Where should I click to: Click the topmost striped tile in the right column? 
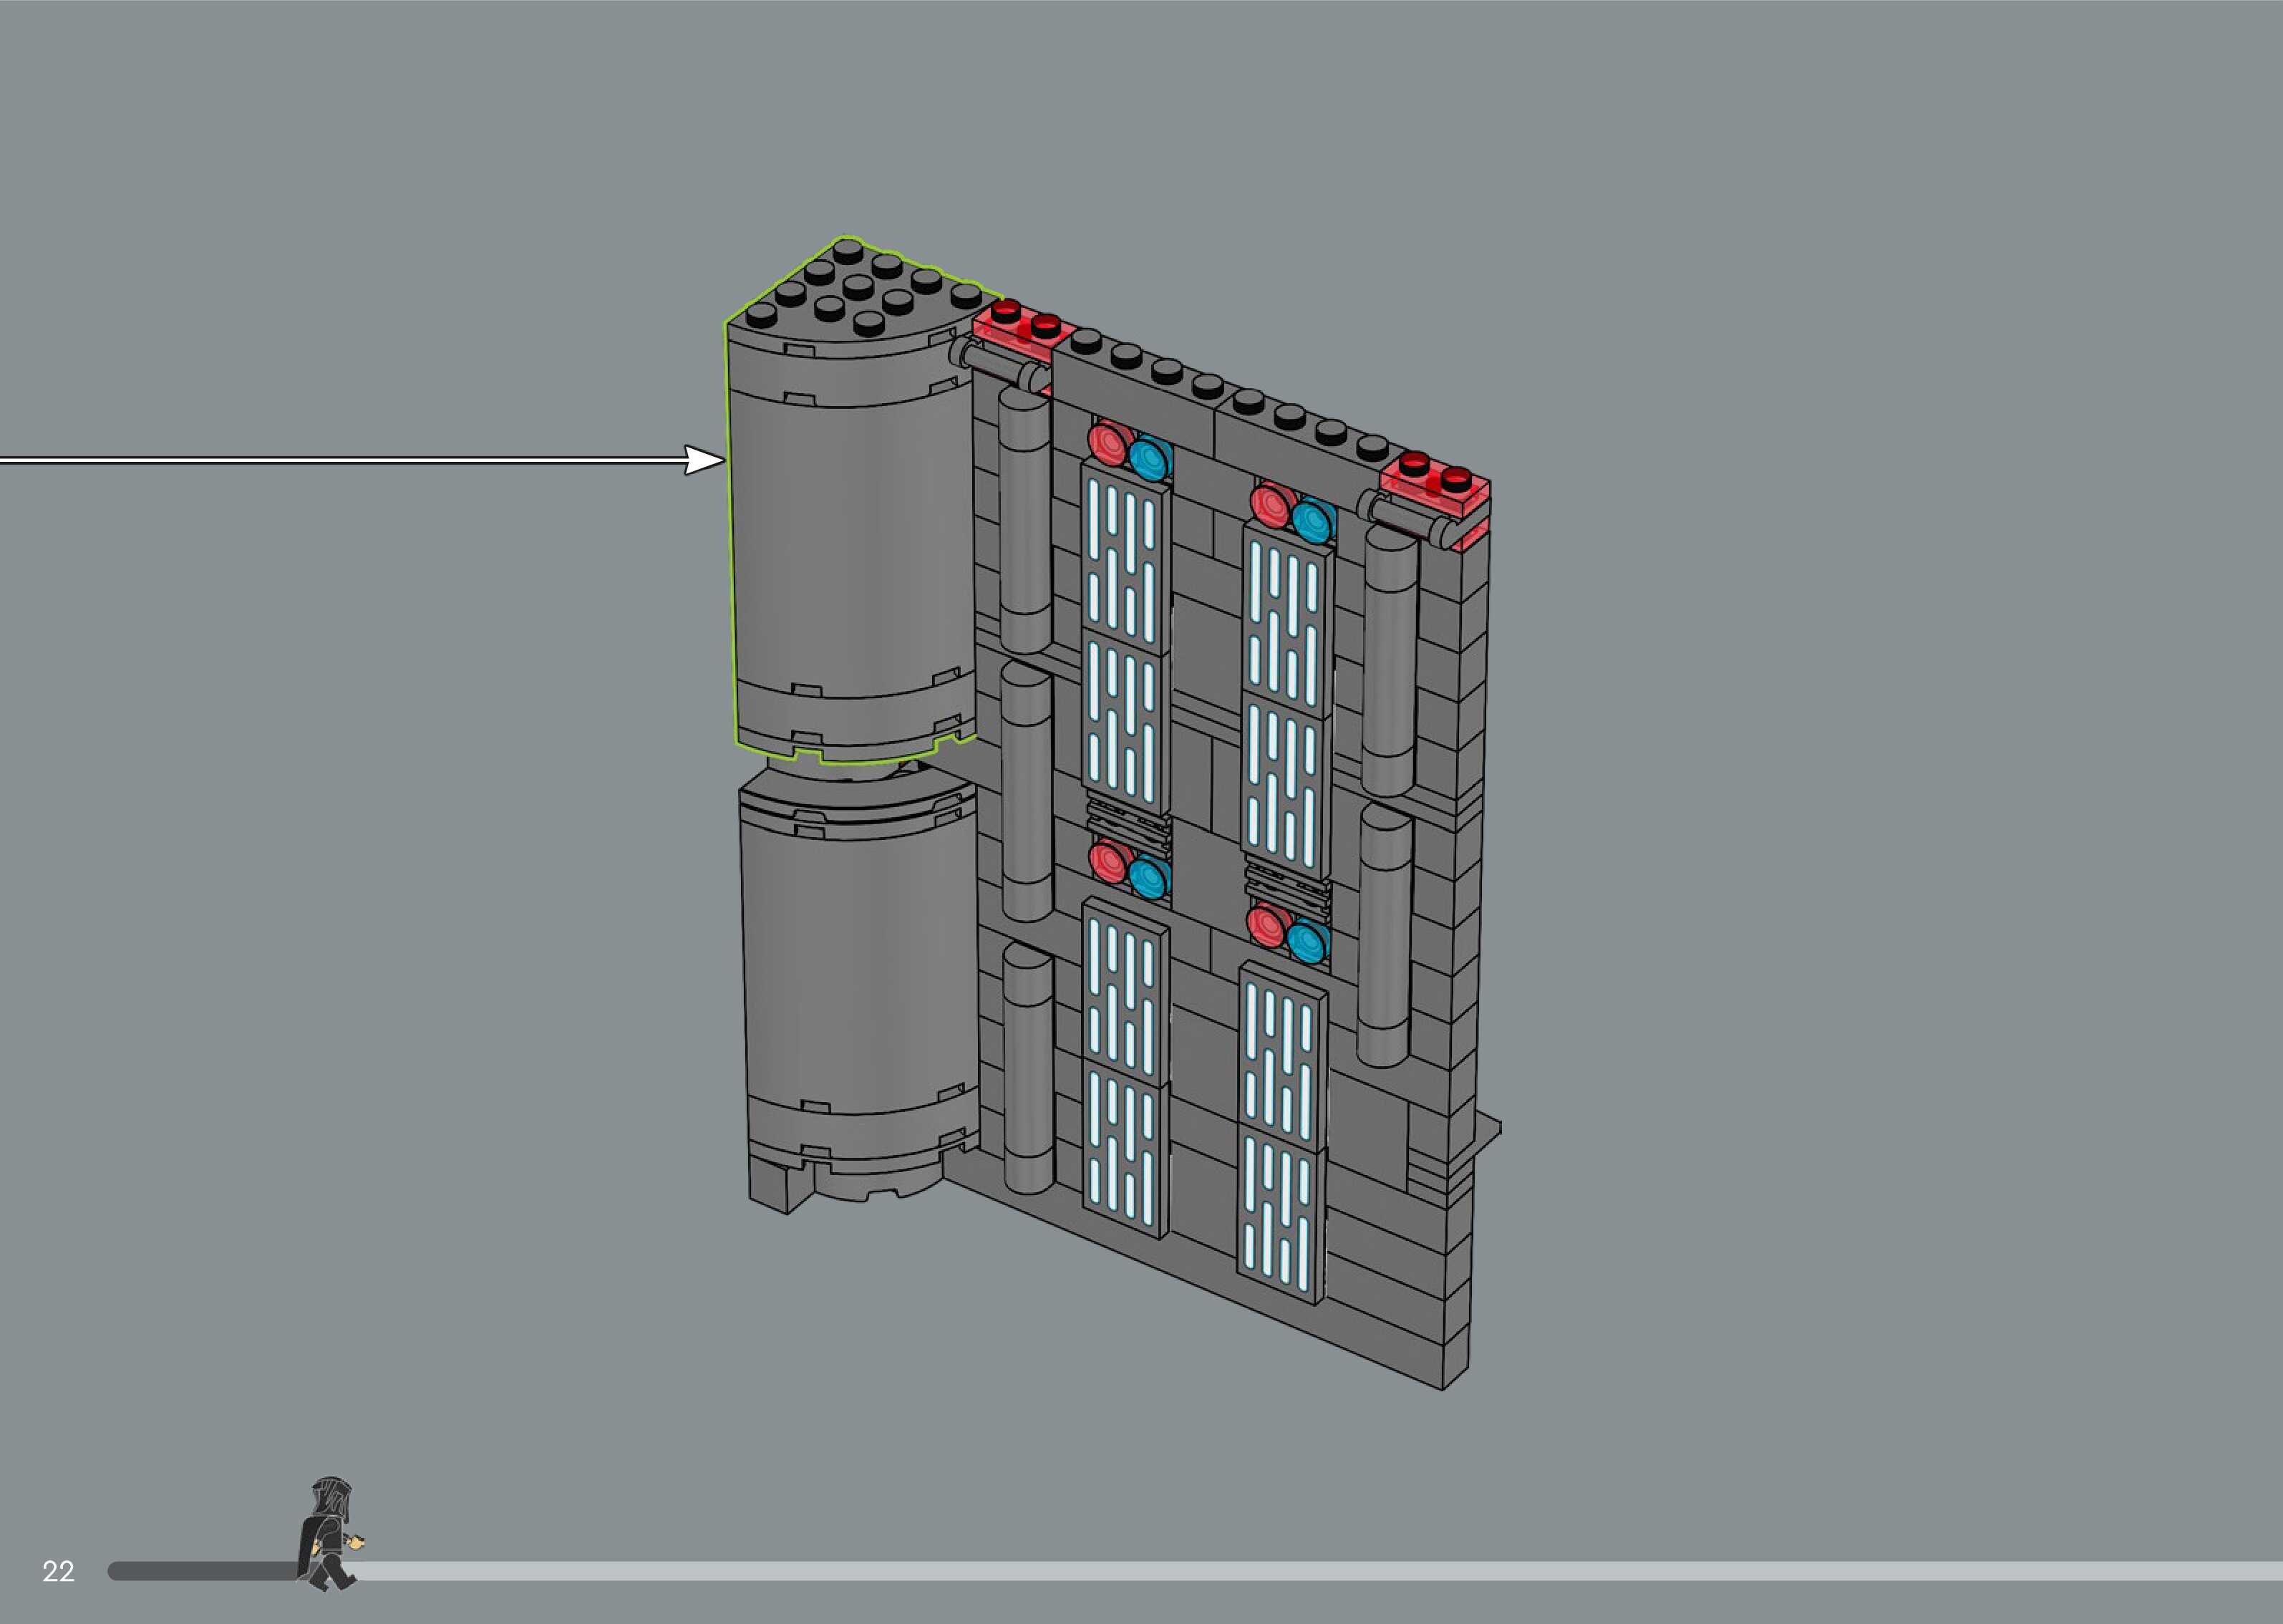pos(1287,620)
